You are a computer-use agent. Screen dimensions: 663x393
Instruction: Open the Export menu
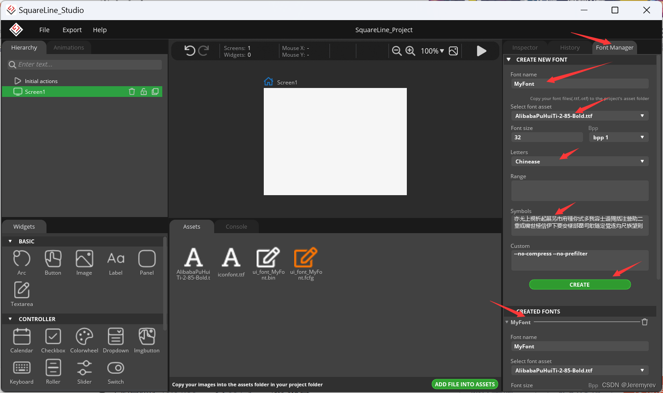72,30
